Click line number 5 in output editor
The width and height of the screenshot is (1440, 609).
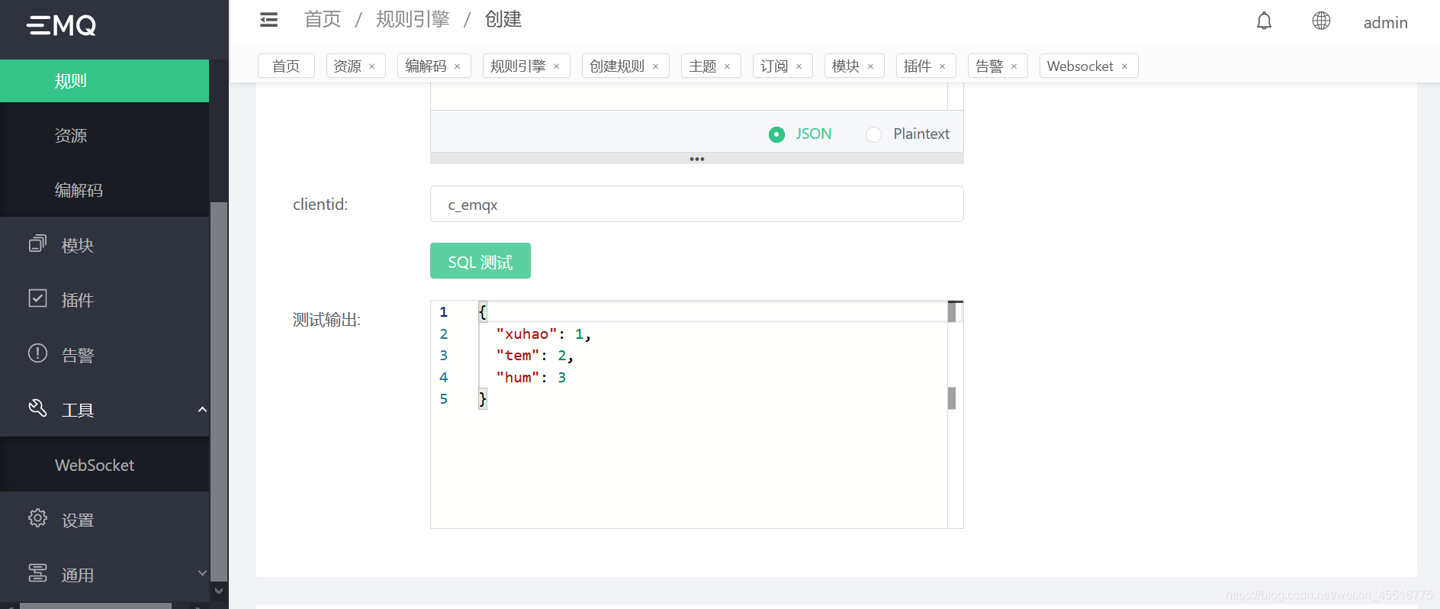click(x=443, y=398)
